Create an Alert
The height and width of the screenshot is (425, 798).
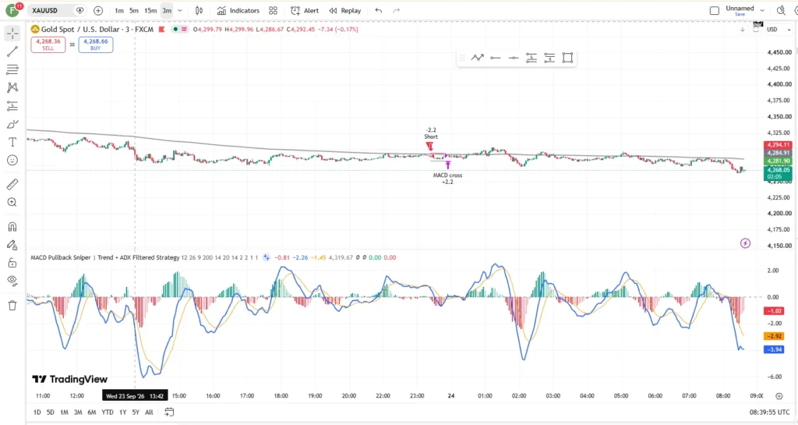coord(305,10)
